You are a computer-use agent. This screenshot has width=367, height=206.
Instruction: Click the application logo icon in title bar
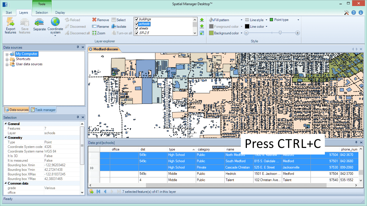tap(5, 4)
